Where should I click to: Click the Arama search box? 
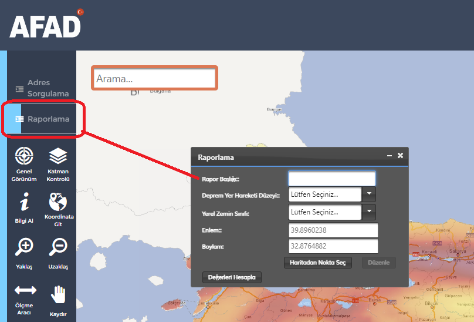[x=154, y=78]
